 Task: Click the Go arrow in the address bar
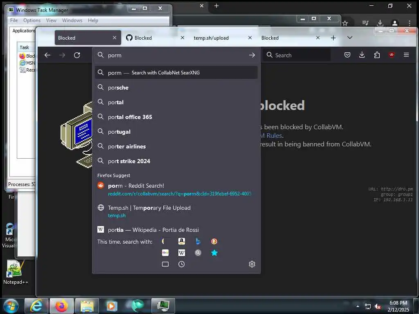[x=252, y=55]
